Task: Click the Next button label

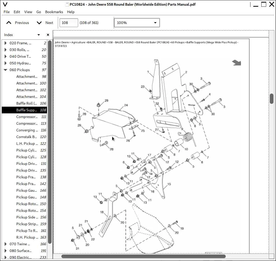Action: pyautogui.click(x=49, y=23)
